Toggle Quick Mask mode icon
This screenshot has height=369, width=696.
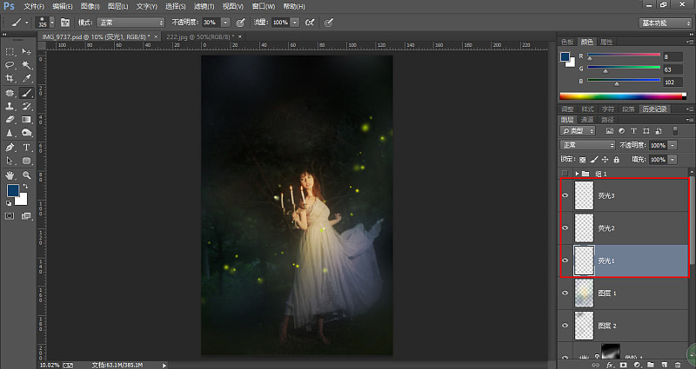click(10, 216)
